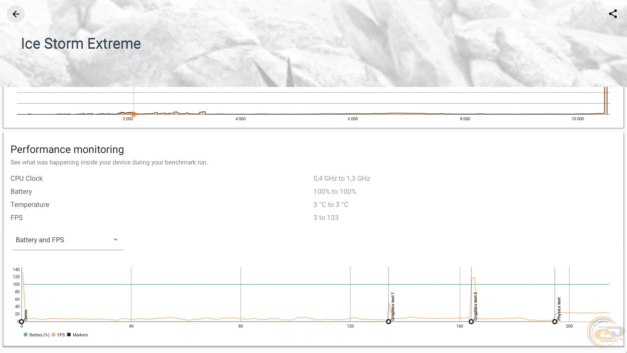The height and width of the screenshot is (353, 627).
Task: Click the Graphics test 1 marker circle
Action: tap(388, 322)
